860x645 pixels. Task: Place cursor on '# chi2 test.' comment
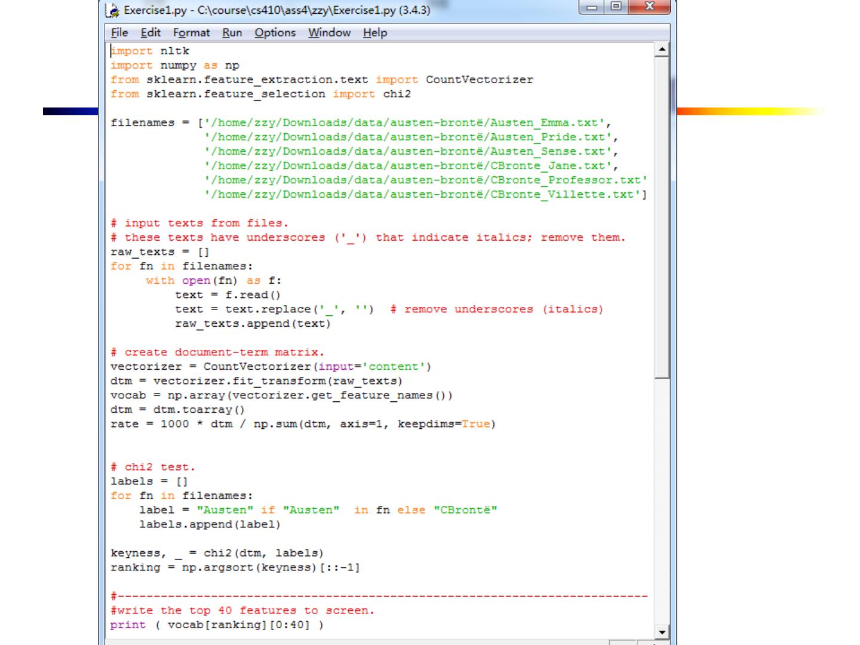(153, 467)
